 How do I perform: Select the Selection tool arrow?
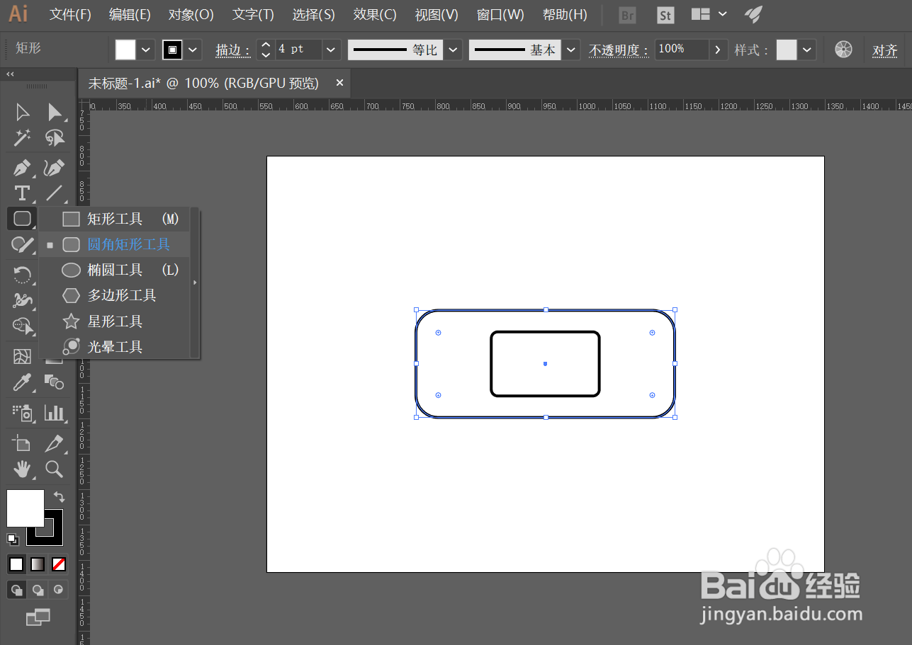point(23,112)
